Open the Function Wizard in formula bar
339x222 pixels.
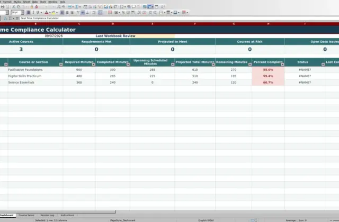6,18
